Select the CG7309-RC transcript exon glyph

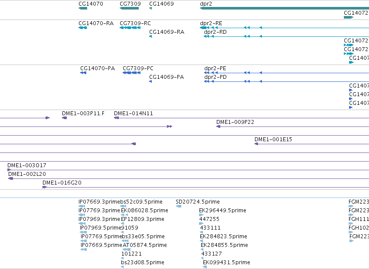[x=130, y=28]
